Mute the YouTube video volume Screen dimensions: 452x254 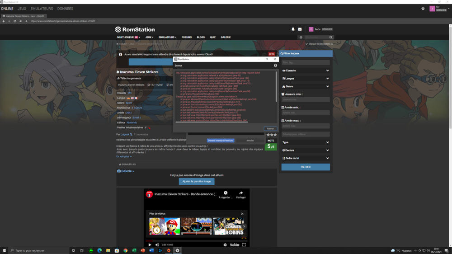[157, 245]
